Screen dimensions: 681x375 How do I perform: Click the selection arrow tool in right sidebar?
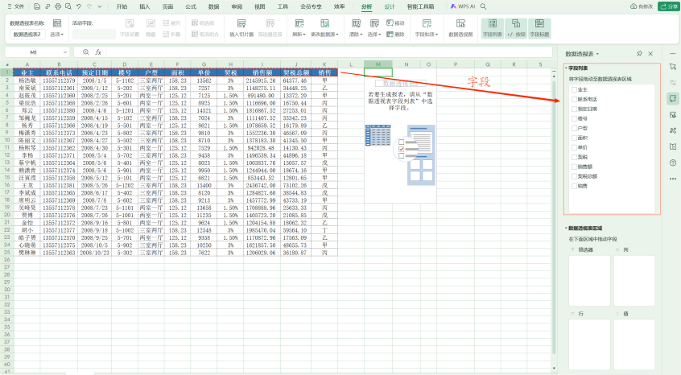[x=673, y=66]
